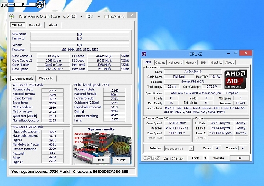Screen dimensions: 264x186
Task: Click the Code Name value Richland
Action: (179, 77)
